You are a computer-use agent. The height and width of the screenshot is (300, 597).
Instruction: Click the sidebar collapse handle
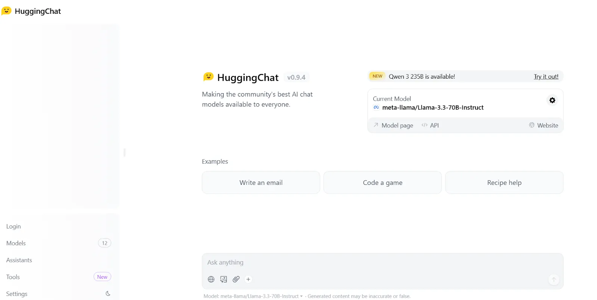tap(125, 152)
